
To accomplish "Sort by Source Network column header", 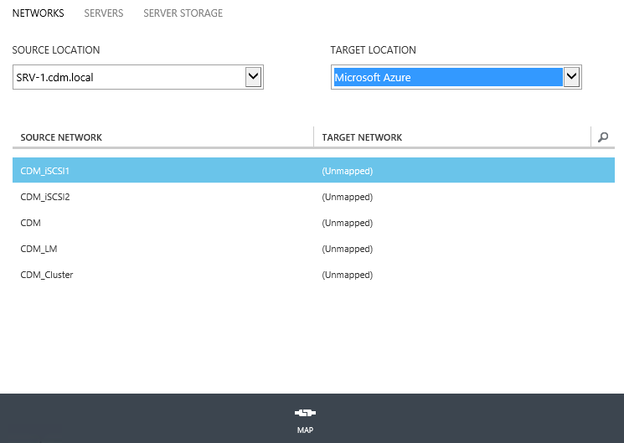I will [61, 137].
